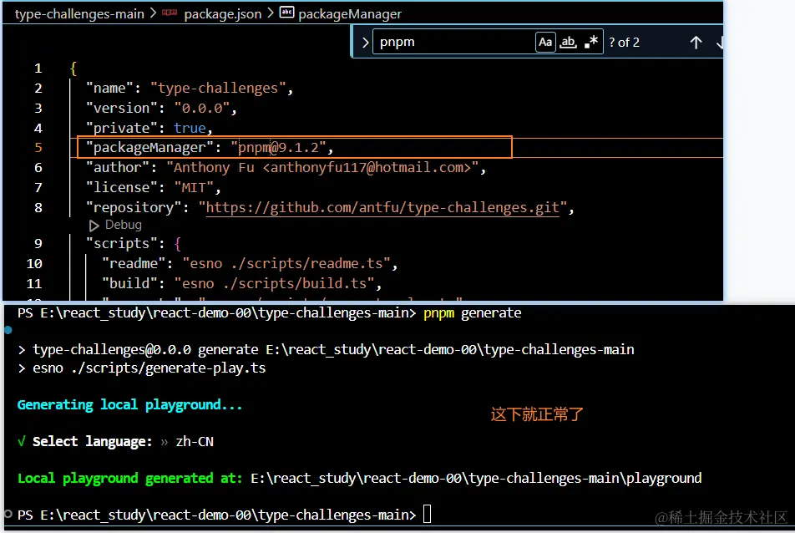
Task: Click the pnpm@9.1.2 packageManager value
Action: (278, 148)
